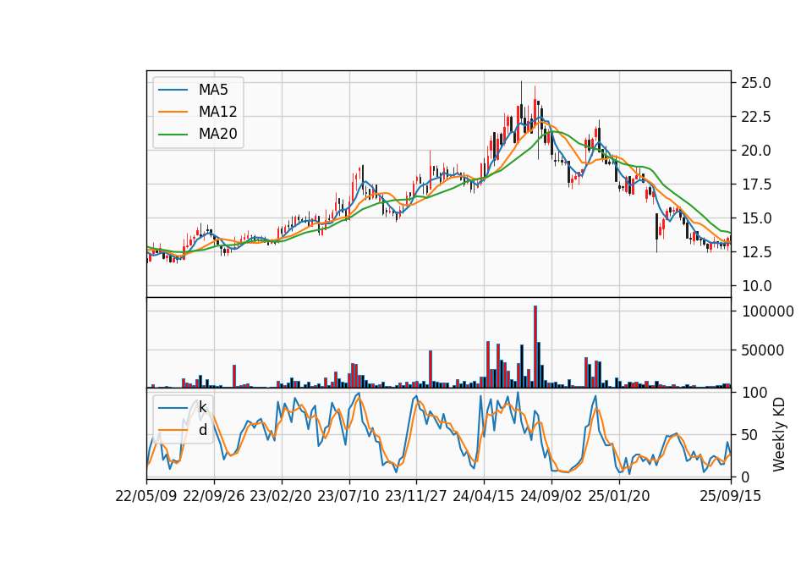Click the 22/05/09 date label

[x=146, y=496]
